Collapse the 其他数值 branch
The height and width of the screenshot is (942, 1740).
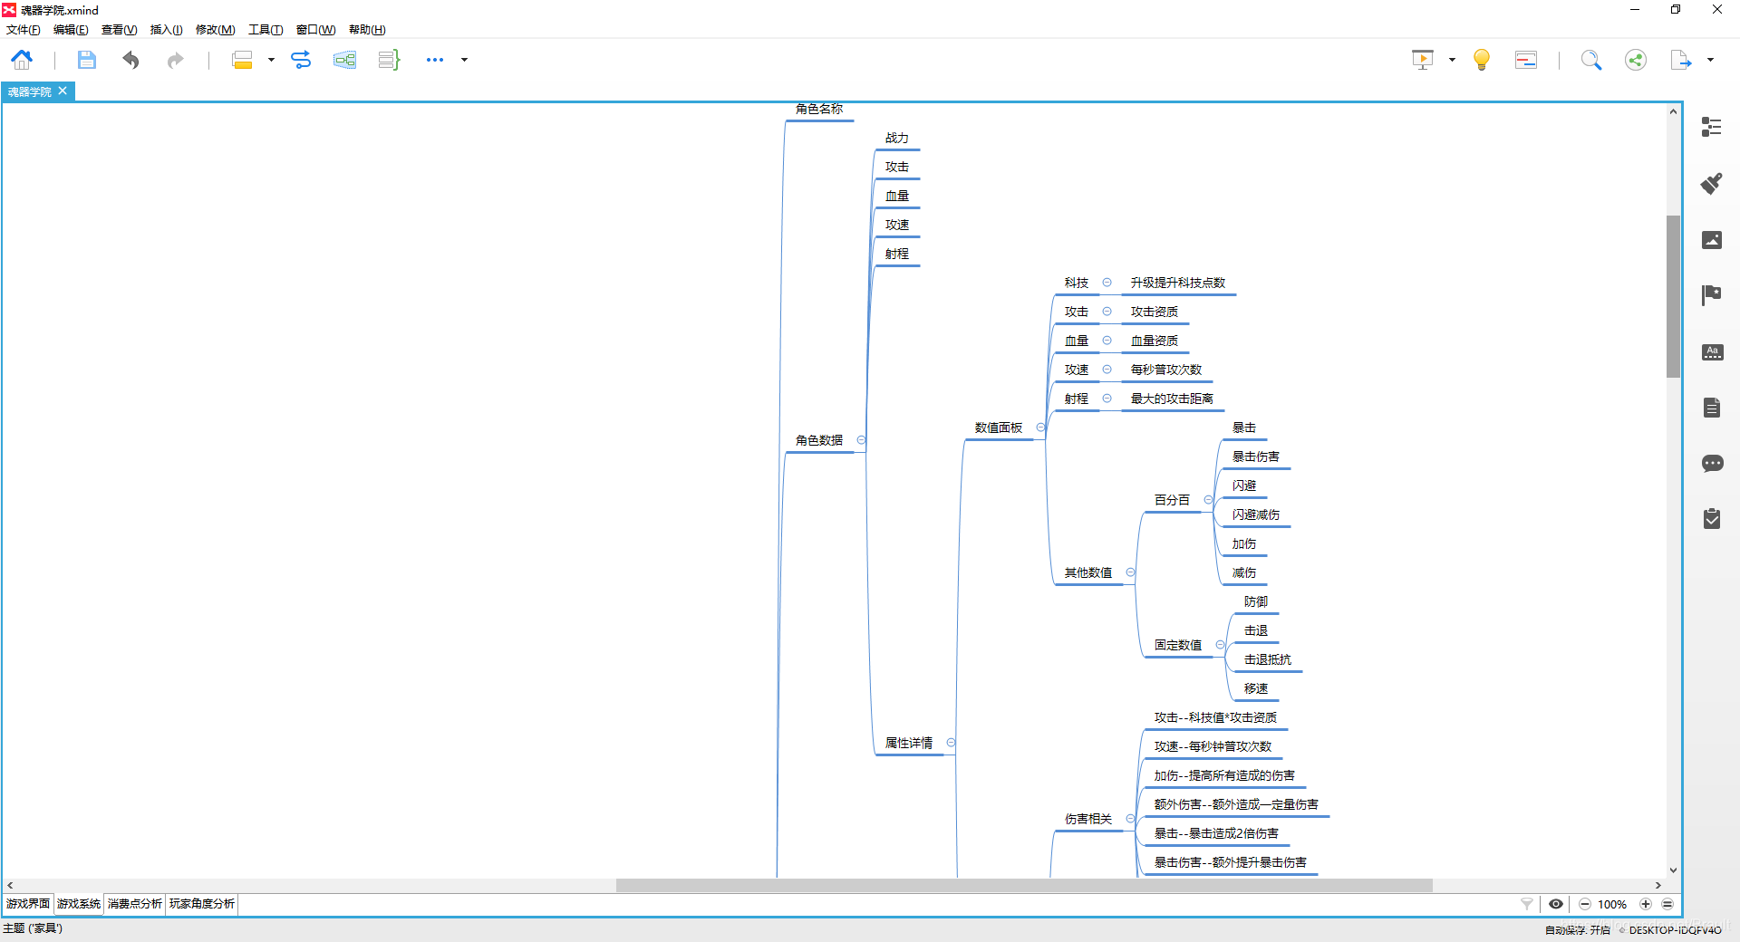tap(1130, 572)
